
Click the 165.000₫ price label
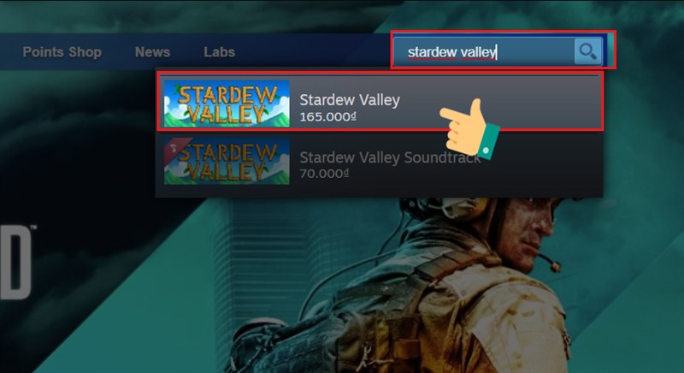point(327,117)
